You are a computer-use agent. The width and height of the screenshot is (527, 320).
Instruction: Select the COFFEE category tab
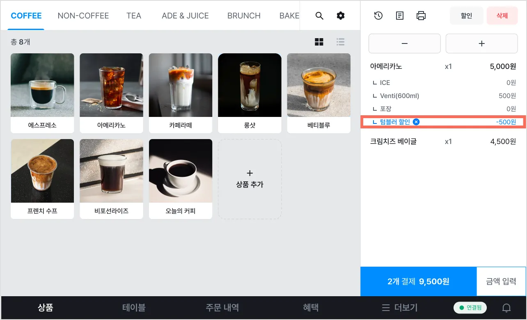click(x=26, y=16)
